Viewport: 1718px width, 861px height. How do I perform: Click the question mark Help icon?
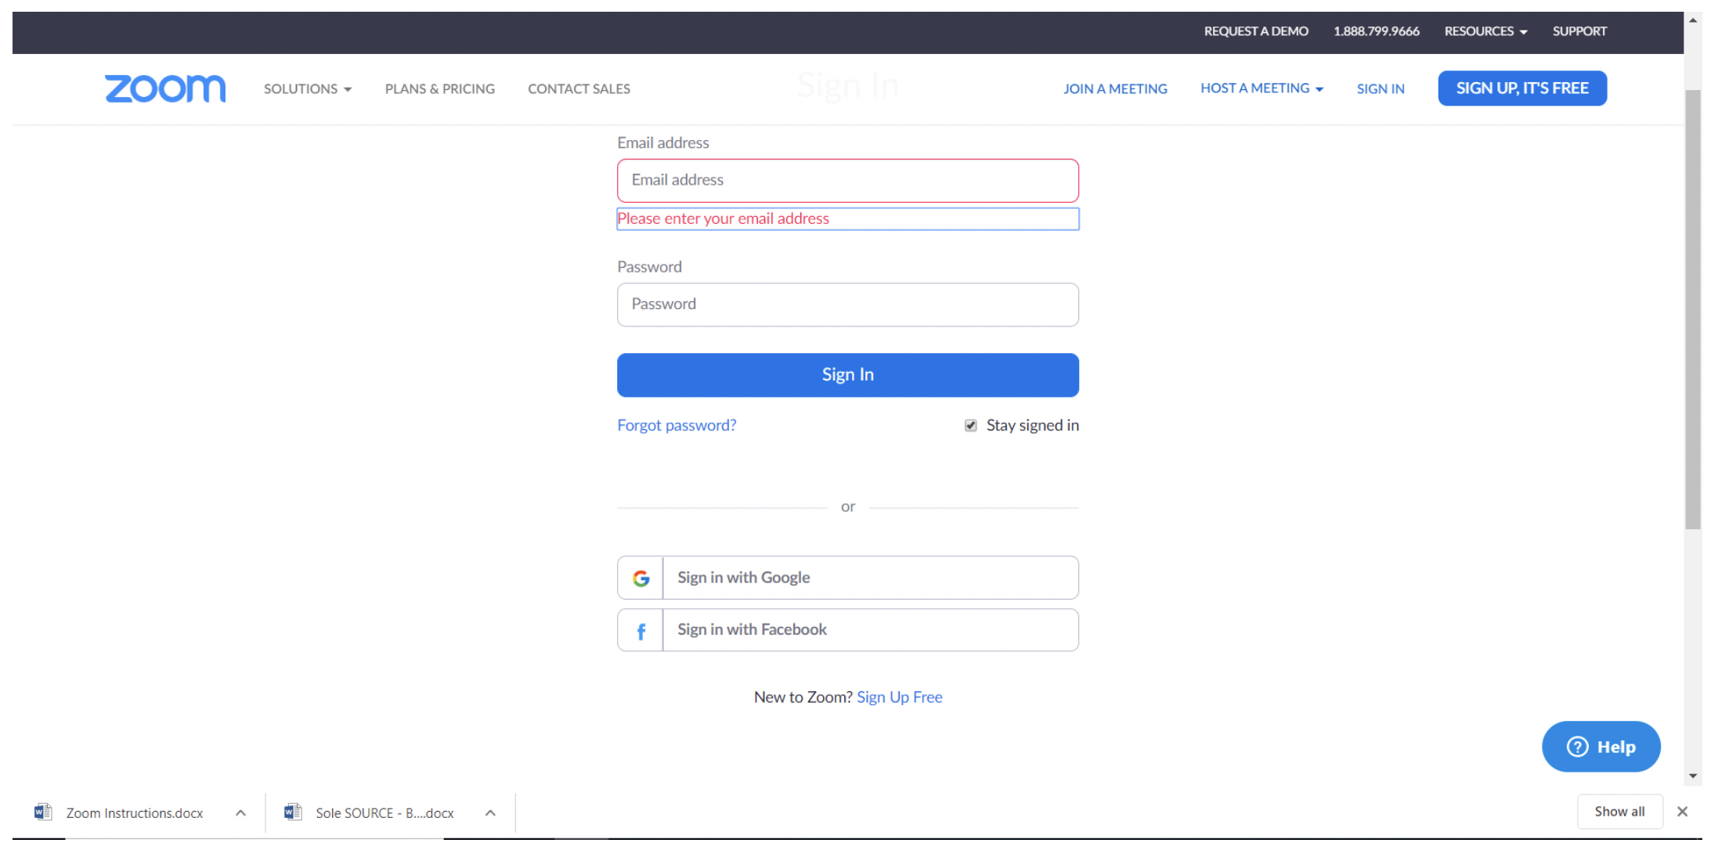(1577, 747)
